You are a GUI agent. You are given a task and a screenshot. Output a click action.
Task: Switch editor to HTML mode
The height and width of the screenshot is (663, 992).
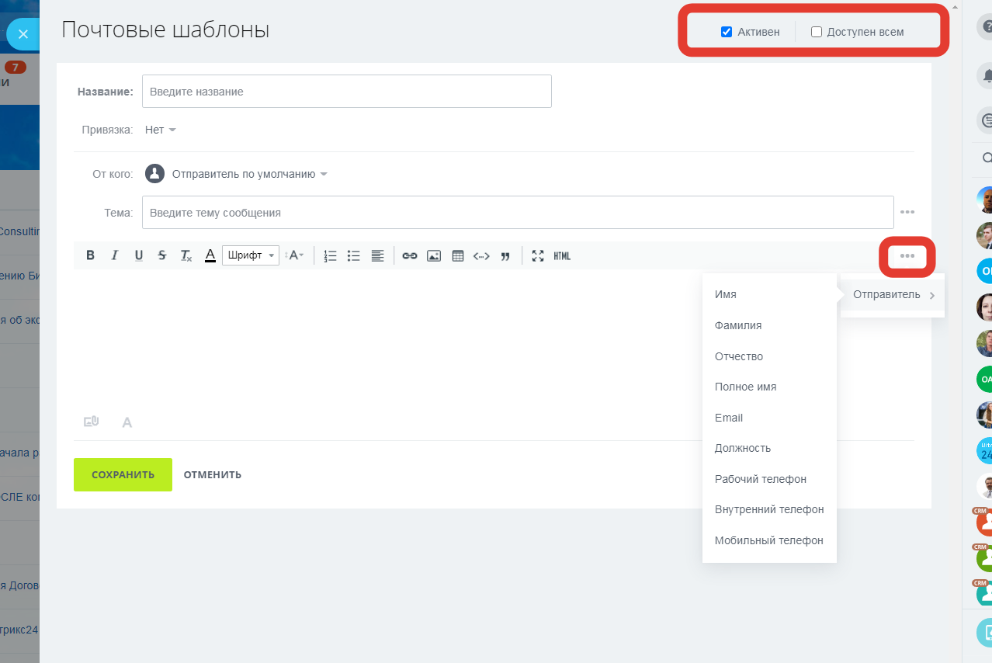pos(562,255)
